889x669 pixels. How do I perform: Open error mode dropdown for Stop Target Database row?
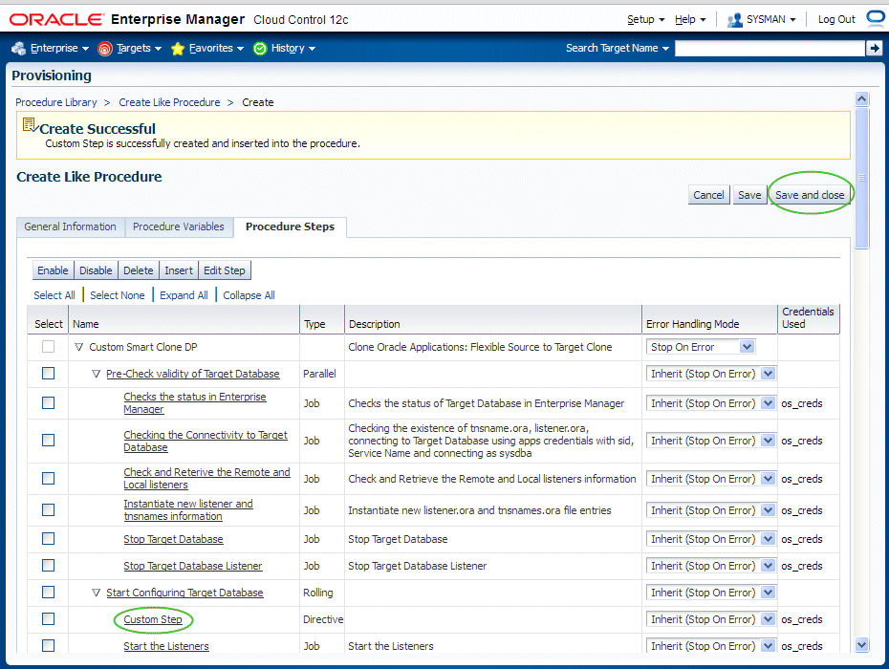coord(711,539)
